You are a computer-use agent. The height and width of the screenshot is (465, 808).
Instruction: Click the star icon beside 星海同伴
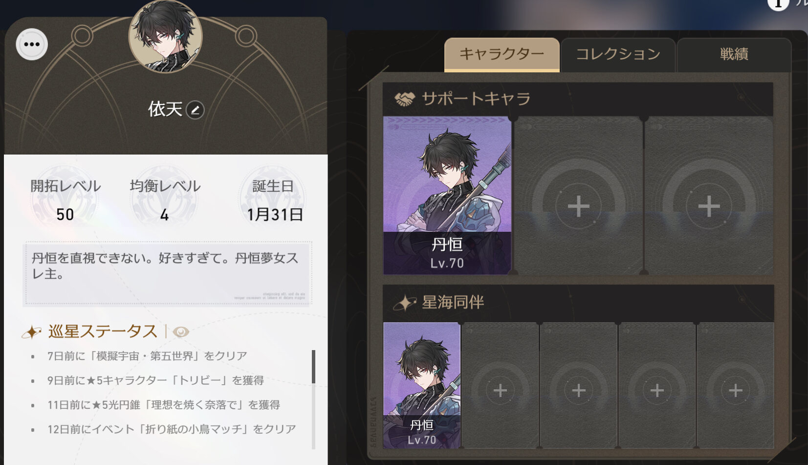pos(405,303)
